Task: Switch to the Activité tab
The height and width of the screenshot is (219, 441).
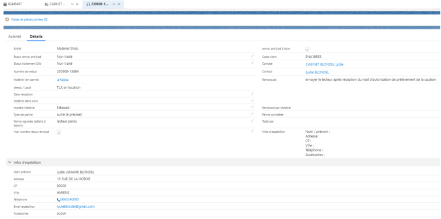Action: (15, 37)
